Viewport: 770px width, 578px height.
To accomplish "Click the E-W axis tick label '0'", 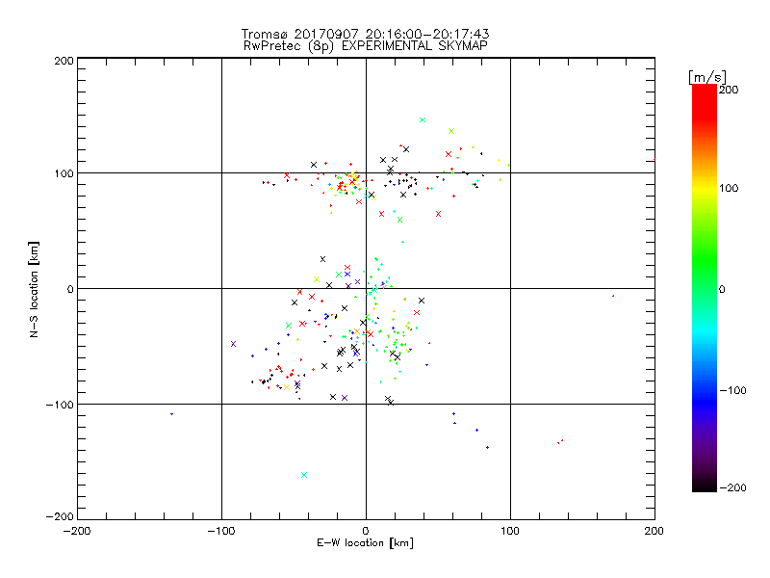I will 366,531.
